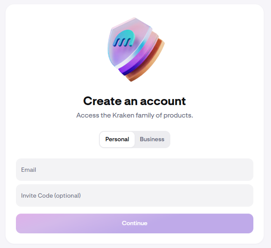Choose the Personal tab
Screen dimensions: 271x248
coord(117,139)
